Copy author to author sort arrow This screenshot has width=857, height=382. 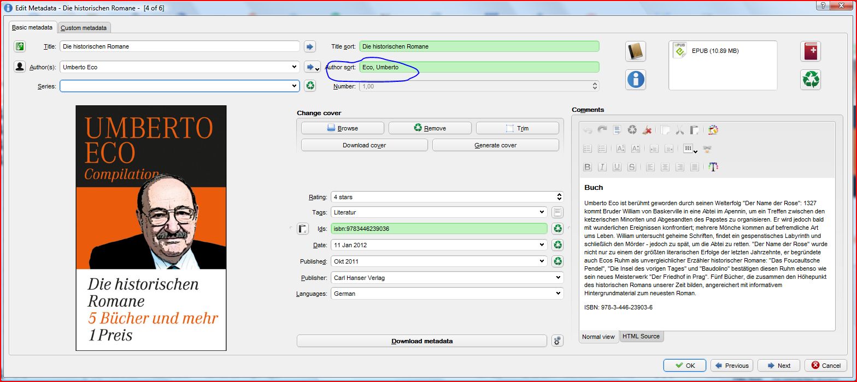[312, 67]
